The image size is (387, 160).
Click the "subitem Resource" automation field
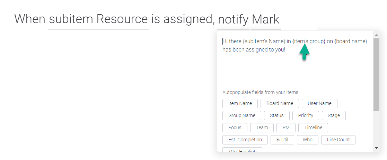pyautogui.click(x=98, y=19)
